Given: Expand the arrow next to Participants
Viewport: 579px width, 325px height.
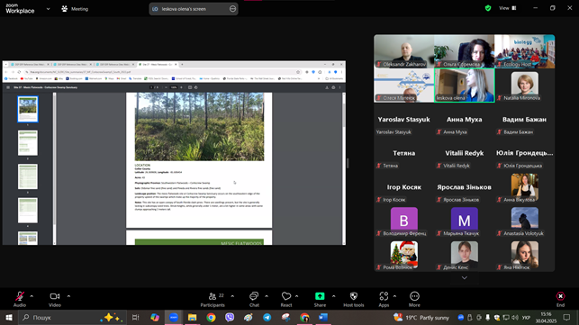Looking at the screenshot, I should [232, 296].
